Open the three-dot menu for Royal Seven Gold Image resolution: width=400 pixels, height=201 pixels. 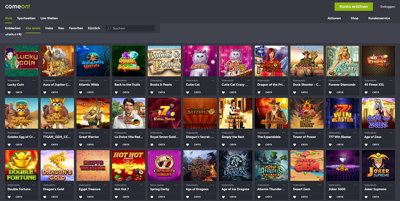point(177,133)
